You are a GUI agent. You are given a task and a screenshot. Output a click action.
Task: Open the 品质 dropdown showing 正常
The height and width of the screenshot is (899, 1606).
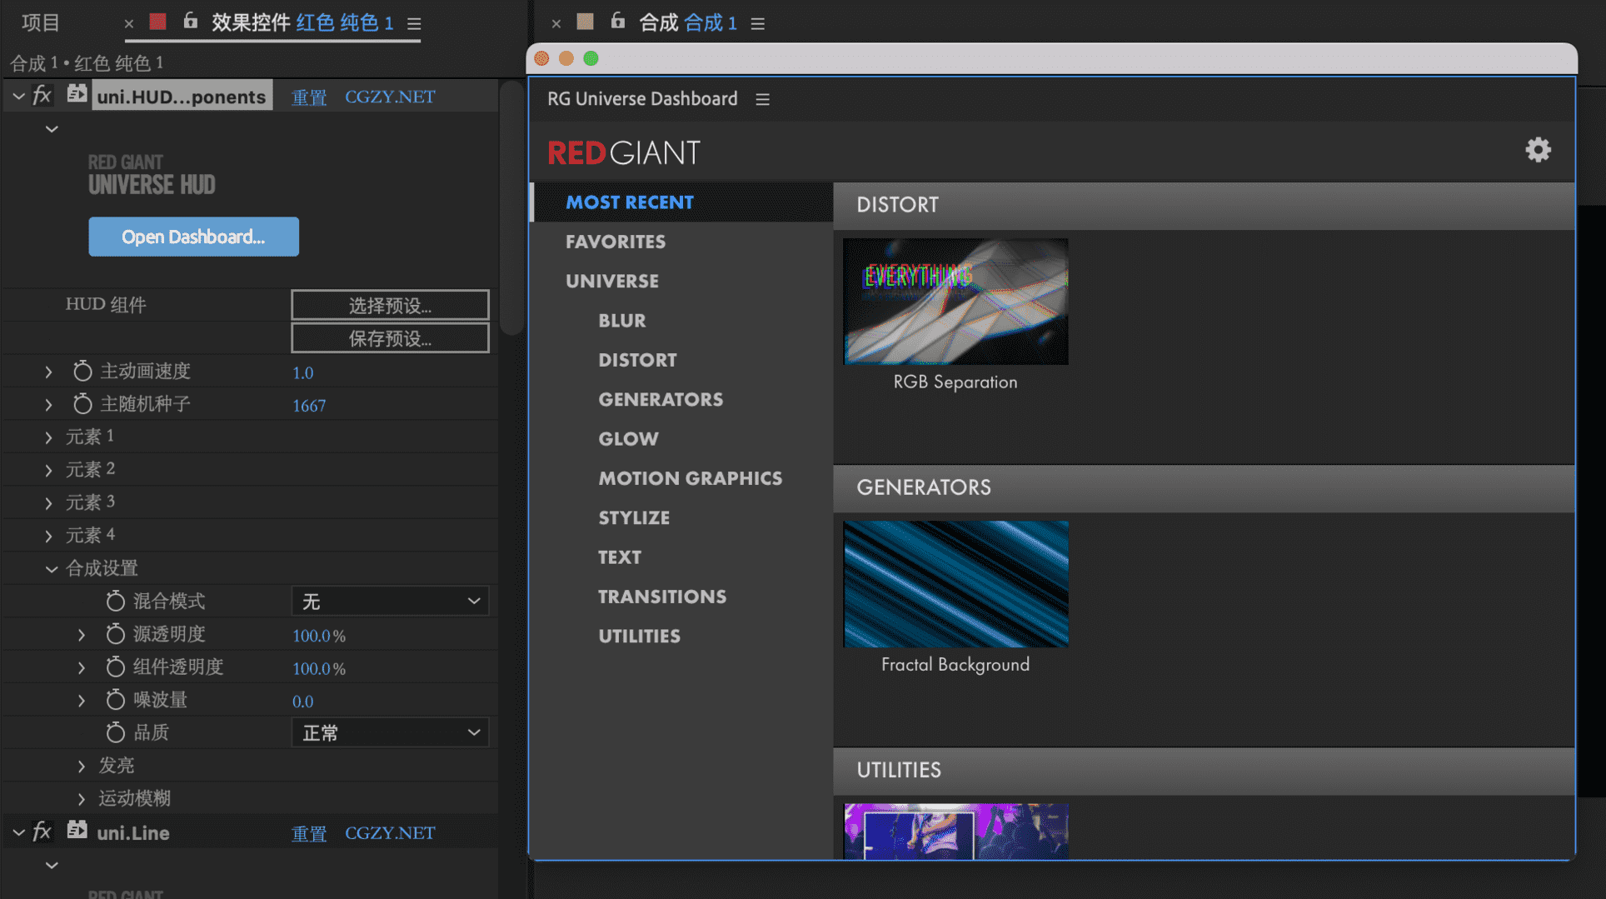click(x=389, y=732)
